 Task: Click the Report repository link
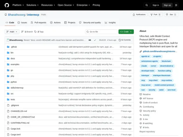pyautogui.click(x=147, y=132)
